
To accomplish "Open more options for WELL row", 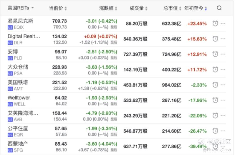I will pos(223,100).
